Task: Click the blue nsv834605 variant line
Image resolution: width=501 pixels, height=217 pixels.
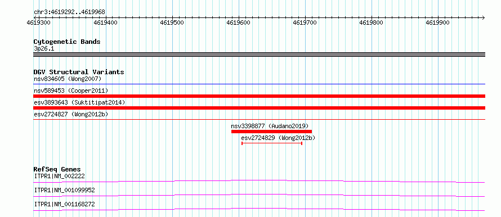Action: tap(259, 84)
